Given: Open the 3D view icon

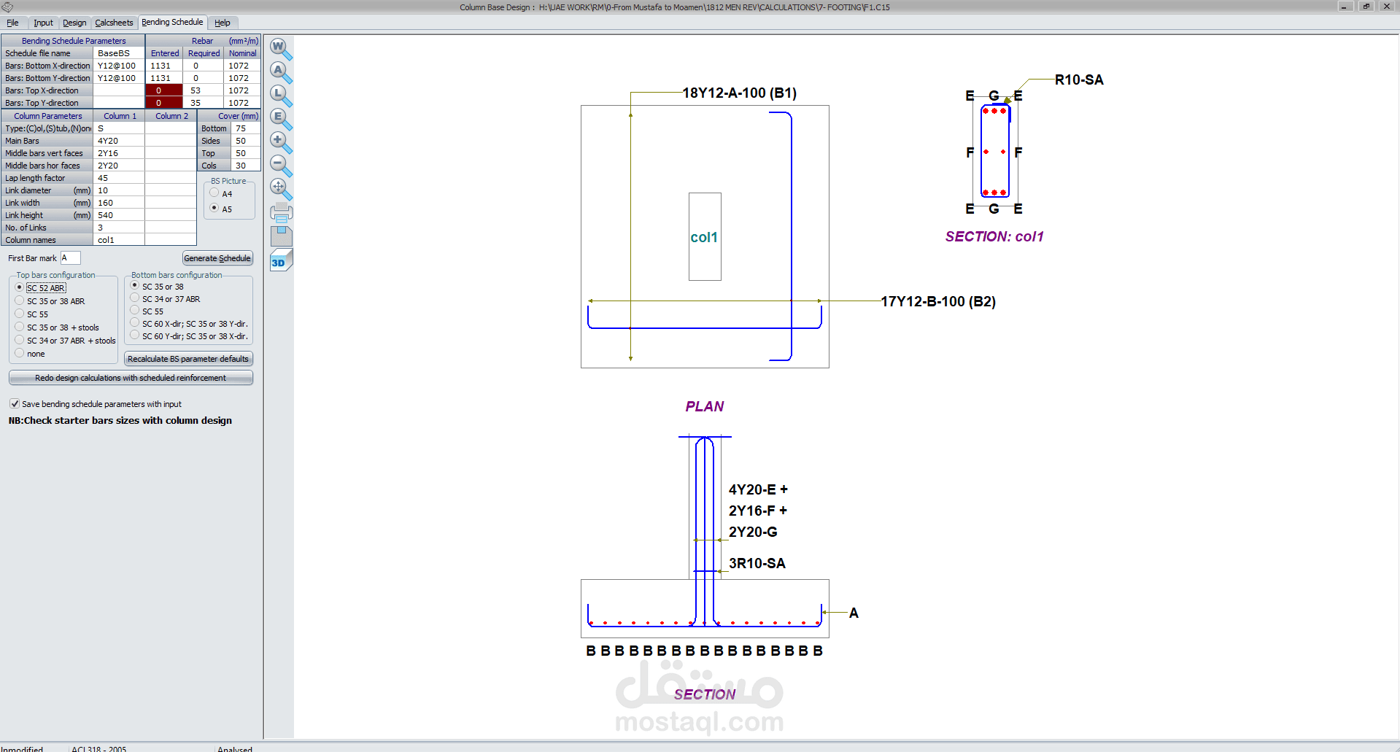Looking at the screenshot, I should (281, 260).
